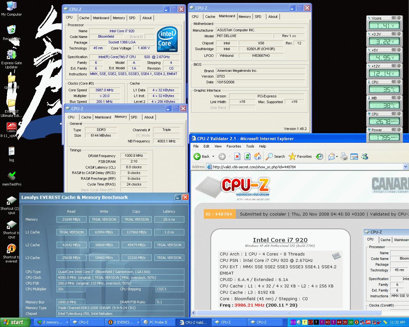This screenshot has width=409, height=327.
Task: Close the +5V PC Probe monitor panel
Action: pos(399,50)
